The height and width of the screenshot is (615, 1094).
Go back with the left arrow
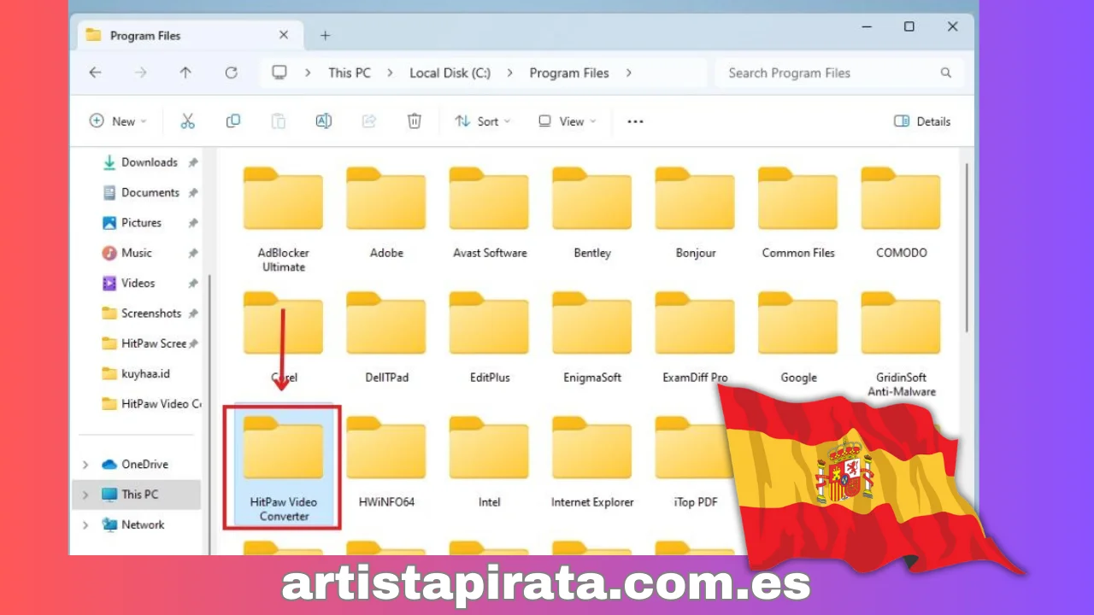pyautogui.click(x=95, y=73)
